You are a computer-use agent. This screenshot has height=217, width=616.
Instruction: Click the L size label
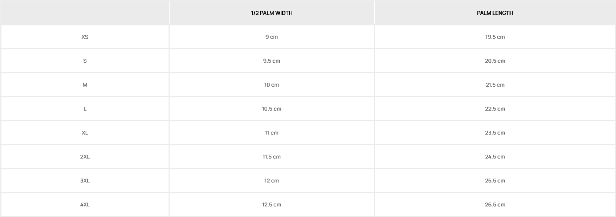(x=85, y=109)
